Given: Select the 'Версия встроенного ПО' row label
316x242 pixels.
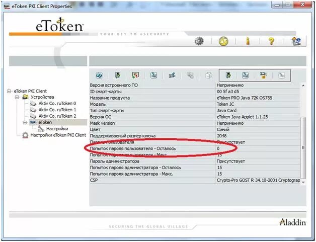Looking at the screenshot, I should pyautogui.click(x=114, y=85).
